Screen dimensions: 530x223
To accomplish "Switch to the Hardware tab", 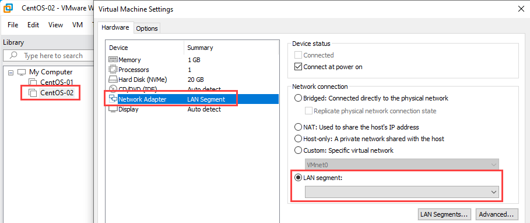I will (115, 28).
